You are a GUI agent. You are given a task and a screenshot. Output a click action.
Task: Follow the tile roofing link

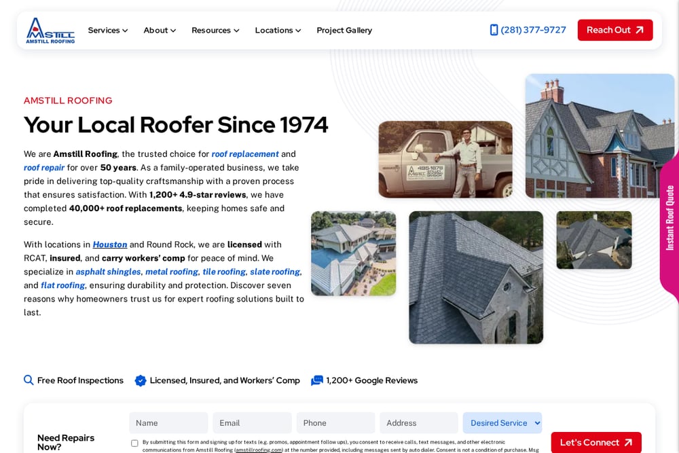224,272
